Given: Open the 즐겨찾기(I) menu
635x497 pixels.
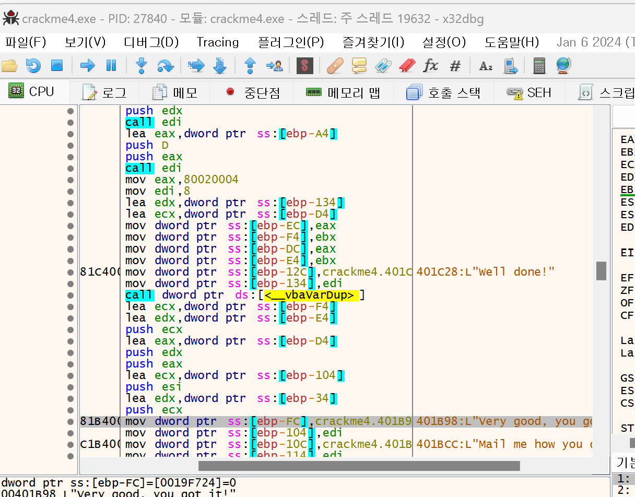Looking at the screenshot, I should [373, 42].
